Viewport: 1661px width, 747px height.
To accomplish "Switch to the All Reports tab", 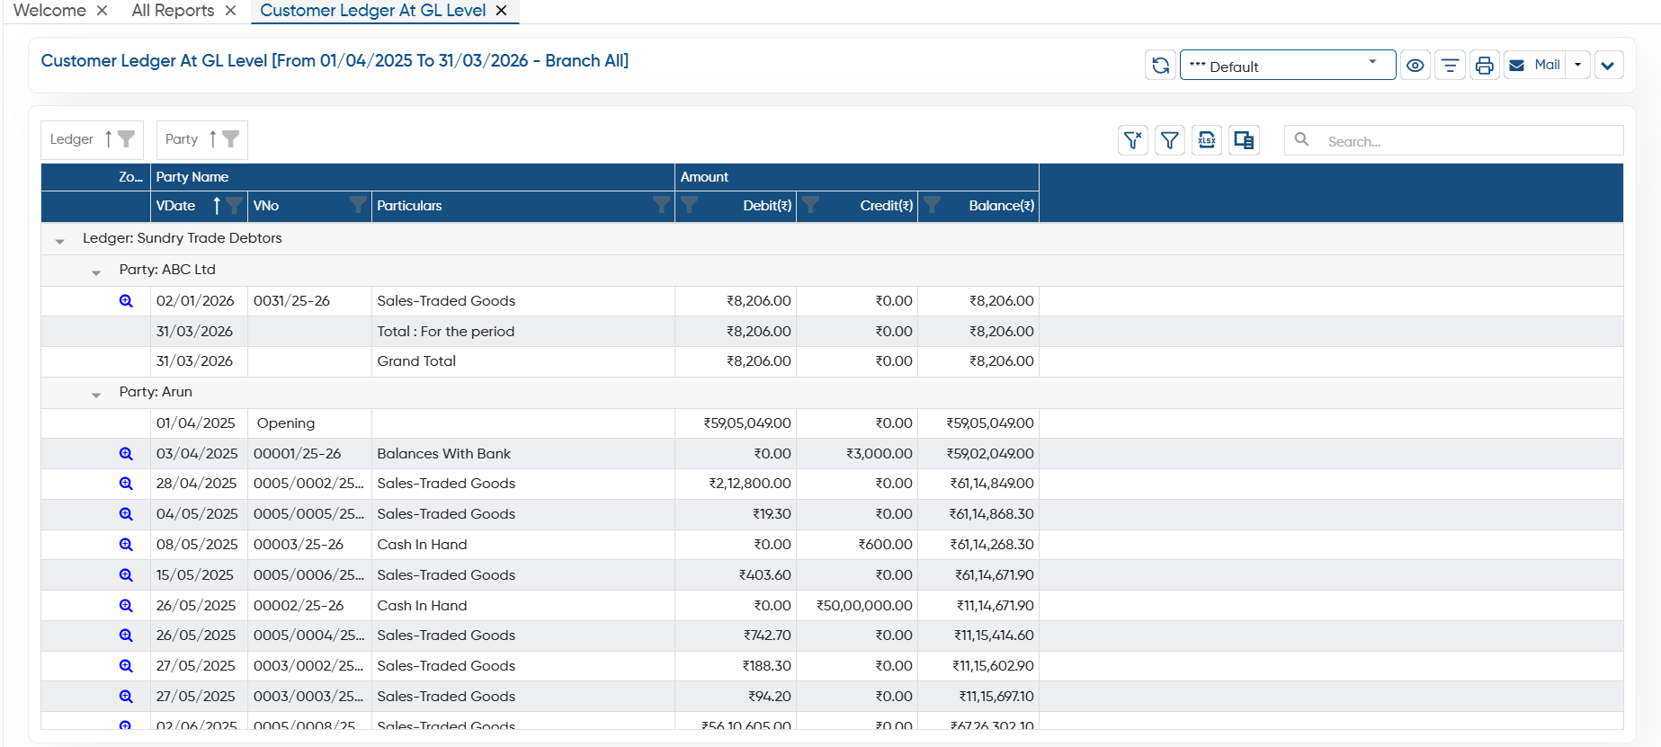I will [173, 11].
